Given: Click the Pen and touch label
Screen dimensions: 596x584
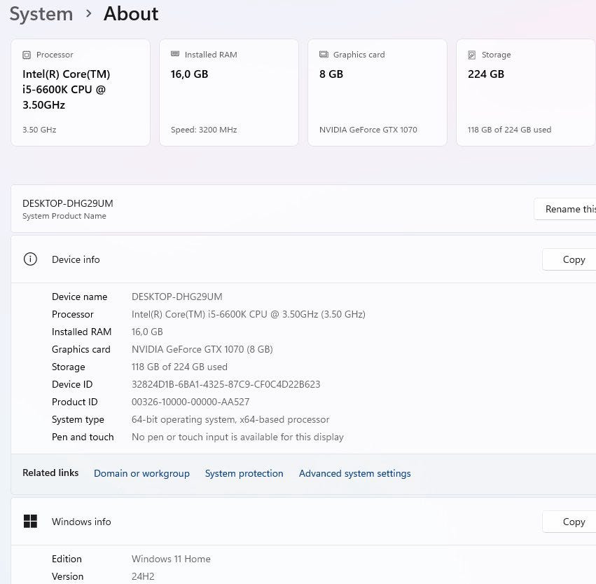Looking at the screenshot, I should [83, 437].
